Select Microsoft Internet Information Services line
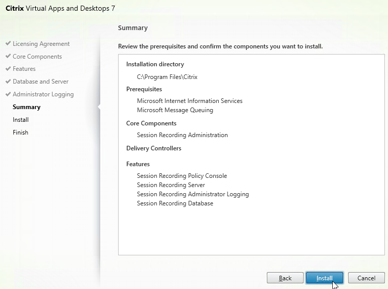 click(x=190, y=101)
